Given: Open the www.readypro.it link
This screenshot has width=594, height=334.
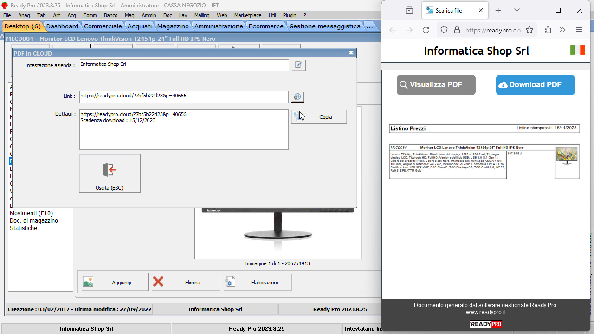Looking at the screenshot, I should click(x=486, y=312).
